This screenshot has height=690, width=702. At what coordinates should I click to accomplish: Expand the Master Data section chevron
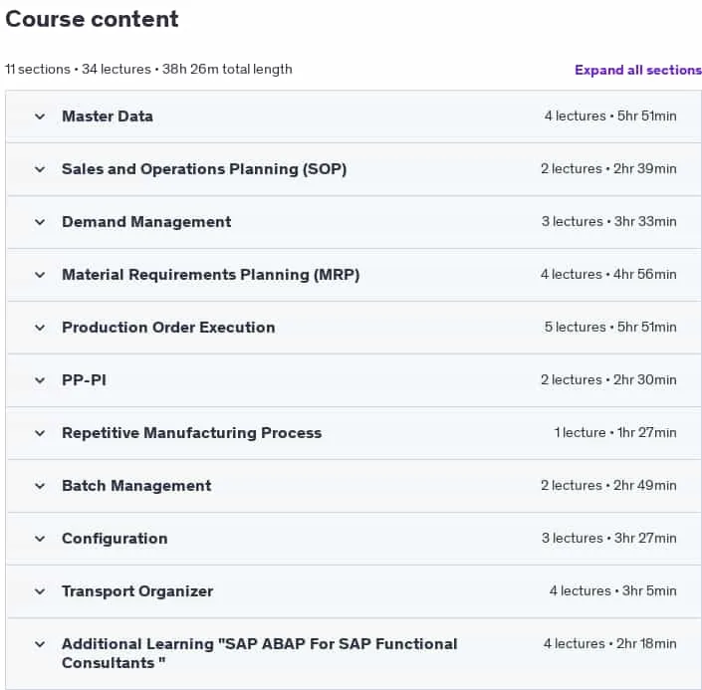[x=40, y=116]
